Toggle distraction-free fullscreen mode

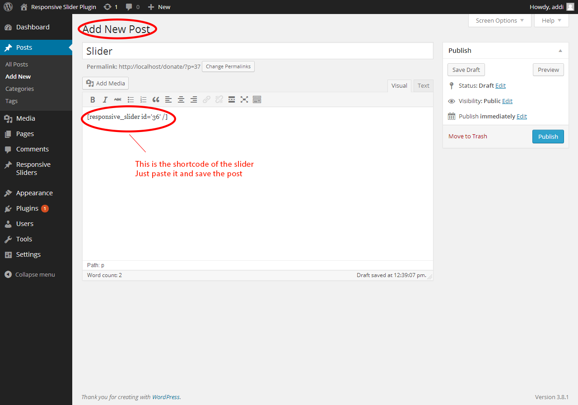tap(244, 99)
